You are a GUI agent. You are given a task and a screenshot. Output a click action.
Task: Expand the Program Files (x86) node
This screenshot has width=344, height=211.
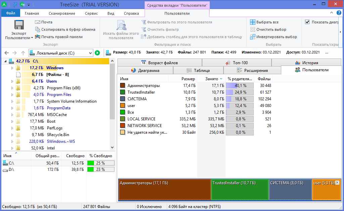pyautogui.click(x=12, y=88)
